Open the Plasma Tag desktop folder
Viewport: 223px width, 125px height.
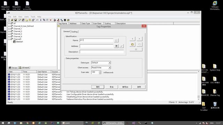215,93
